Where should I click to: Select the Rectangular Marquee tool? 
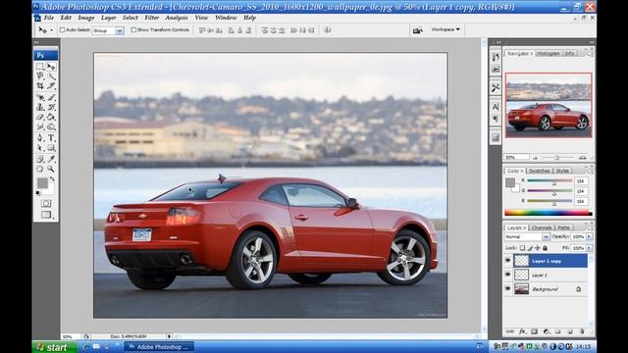click(40, 67)
